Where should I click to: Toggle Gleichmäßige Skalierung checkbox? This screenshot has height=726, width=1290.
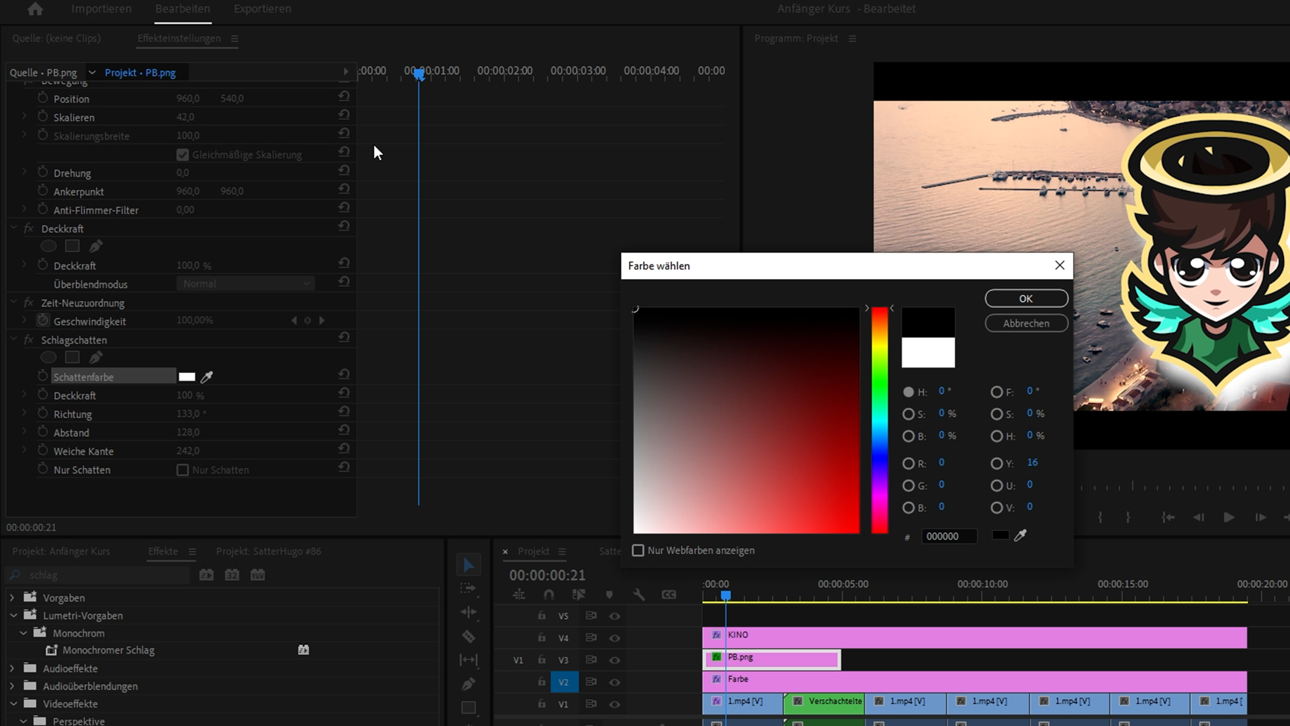click(x=183, y=155)
